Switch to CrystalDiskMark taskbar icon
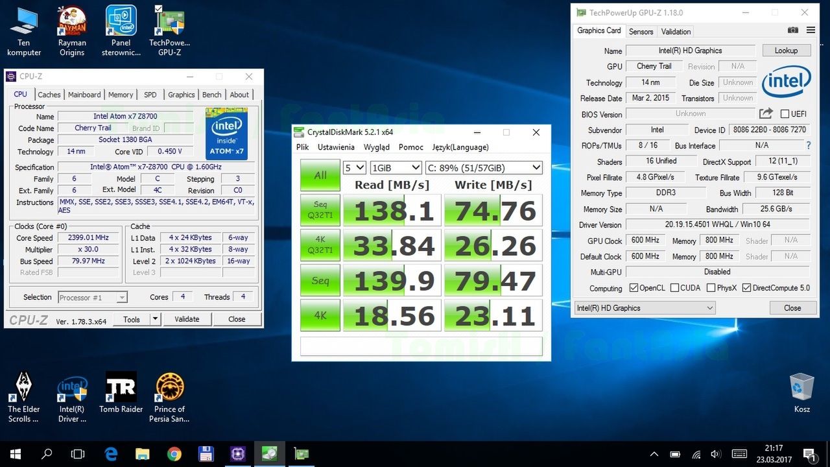 [x=269, y=454]
